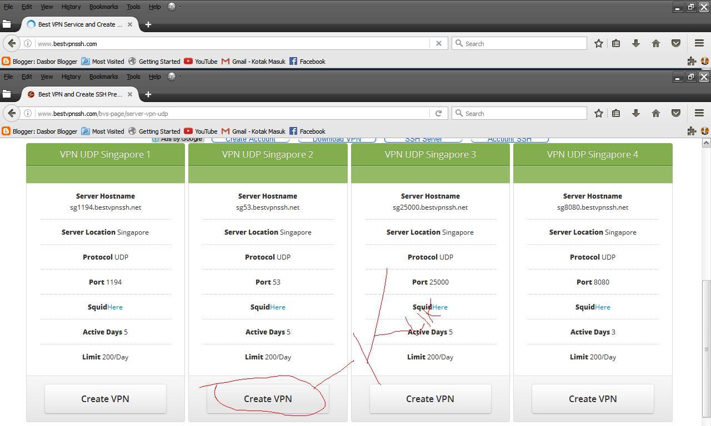Reload page in front window address bar
The width and height of the screenshot is (711, 426).
coord(438,113)
